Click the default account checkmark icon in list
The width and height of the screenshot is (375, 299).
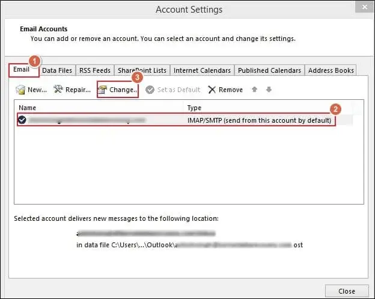pyautogui.click(x=22, y=120)
